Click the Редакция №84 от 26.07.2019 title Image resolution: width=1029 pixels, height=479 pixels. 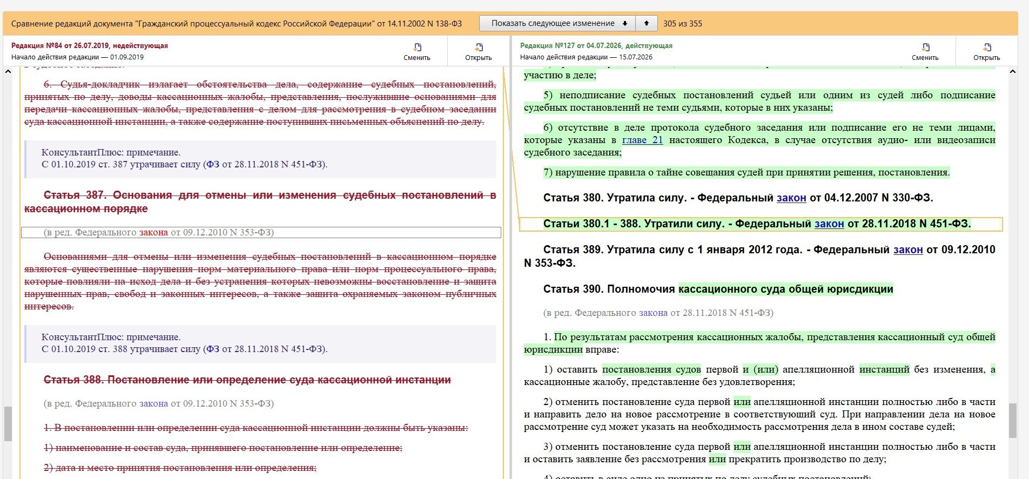pyautogui.click(x=90, y=46)
